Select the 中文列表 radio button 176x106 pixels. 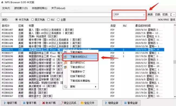tap(22, 20)
